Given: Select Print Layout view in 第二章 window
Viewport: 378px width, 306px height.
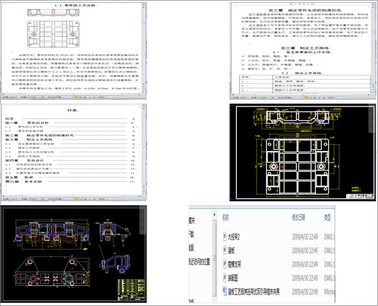Looking at the screenshot, I should 306,98.
